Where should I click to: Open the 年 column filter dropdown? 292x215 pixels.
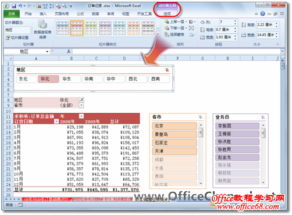coord(81,116)
